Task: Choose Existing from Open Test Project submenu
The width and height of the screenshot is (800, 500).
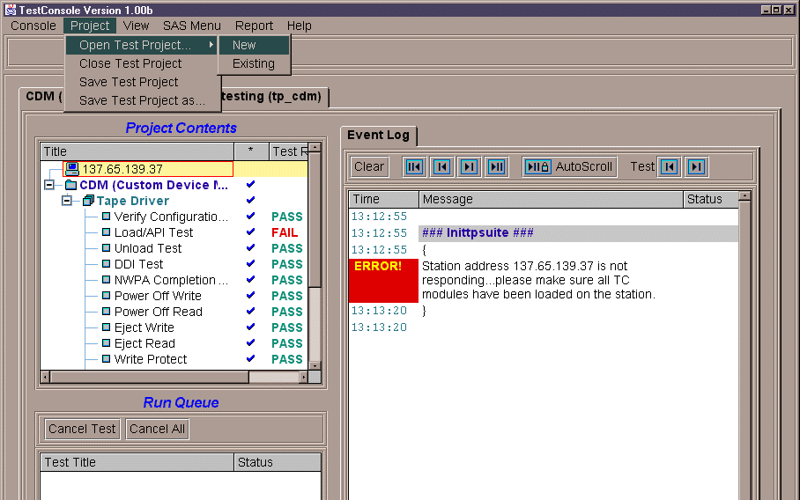Action: (254, 63)
